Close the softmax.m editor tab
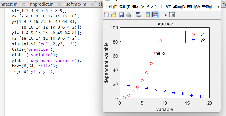The image size is (226, 116). pyautogui.click(x=92, y=4)
